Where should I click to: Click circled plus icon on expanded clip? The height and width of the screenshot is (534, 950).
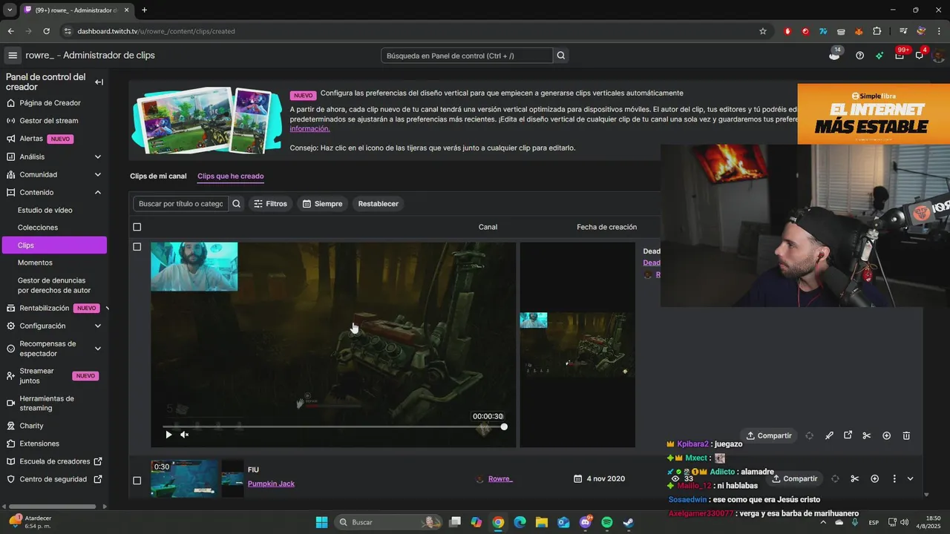pyautogui.click(x=886, y=436)
